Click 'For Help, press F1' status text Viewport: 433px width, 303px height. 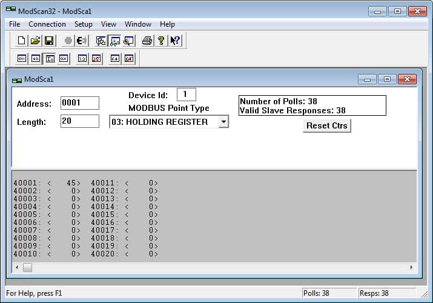(x=34, y=293)
